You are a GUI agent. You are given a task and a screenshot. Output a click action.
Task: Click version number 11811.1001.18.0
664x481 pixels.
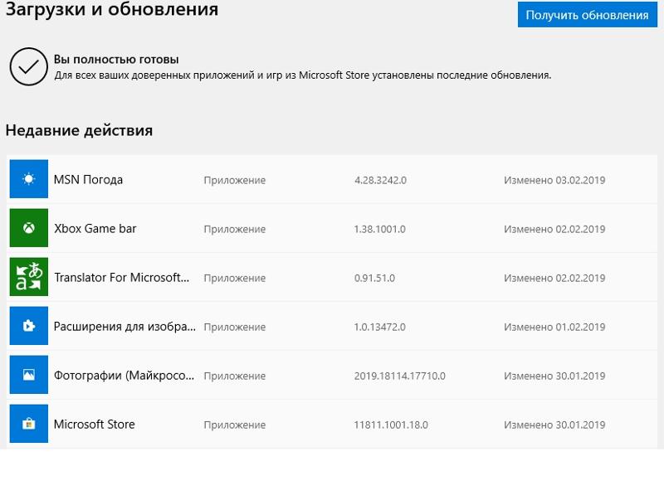[391, 425]
